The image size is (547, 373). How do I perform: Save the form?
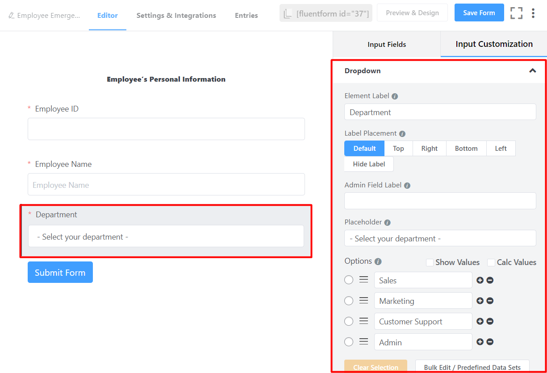pyautogui.click(x=479, y=12)
